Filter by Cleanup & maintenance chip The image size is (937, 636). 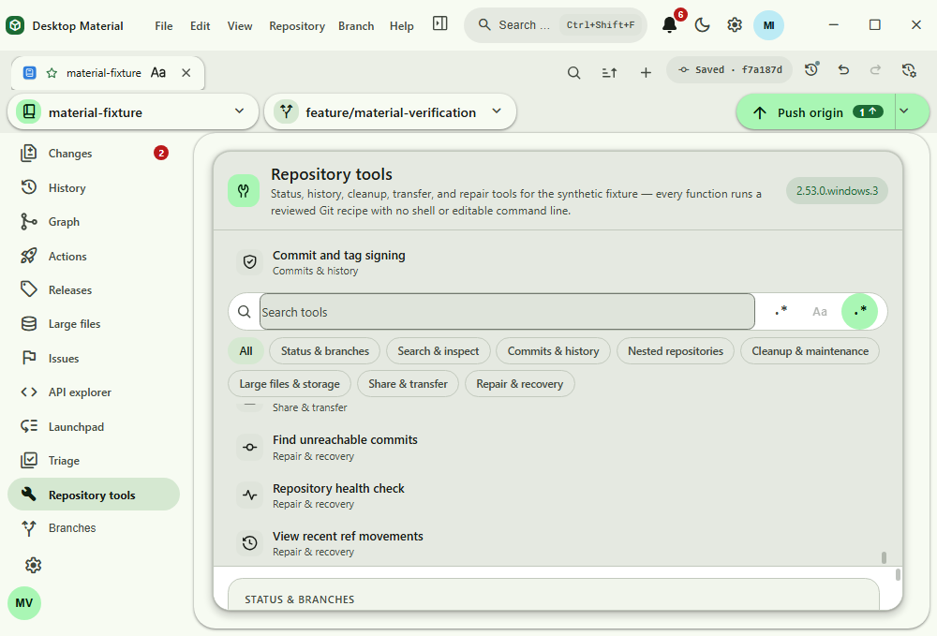810,351
